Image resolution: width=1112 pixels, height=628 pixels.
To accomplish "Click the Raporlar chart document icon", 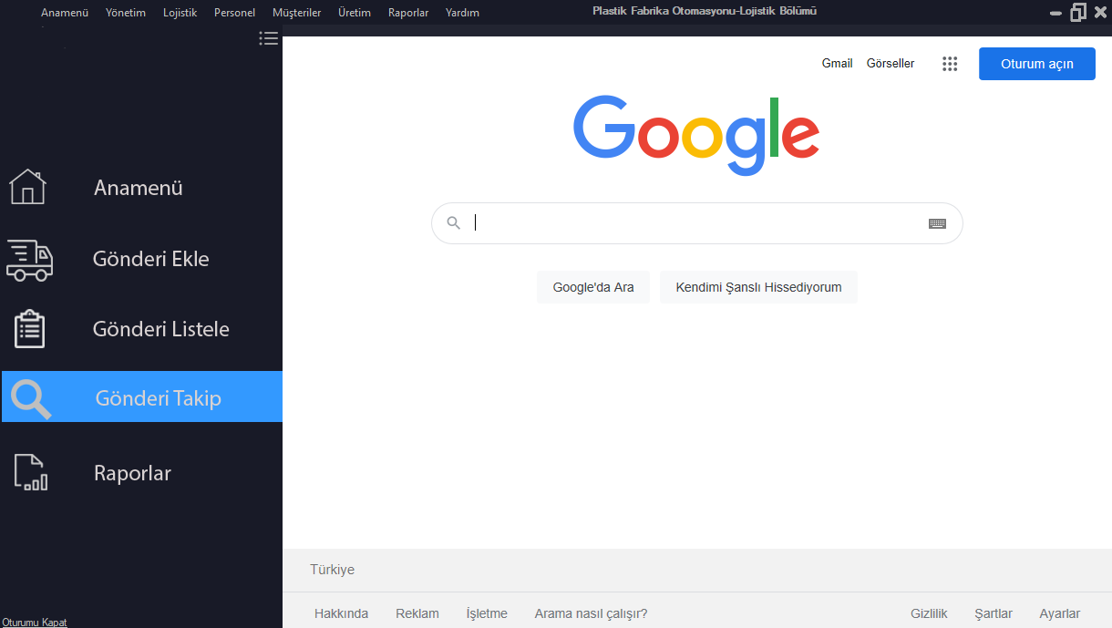I will coord(31,472).
